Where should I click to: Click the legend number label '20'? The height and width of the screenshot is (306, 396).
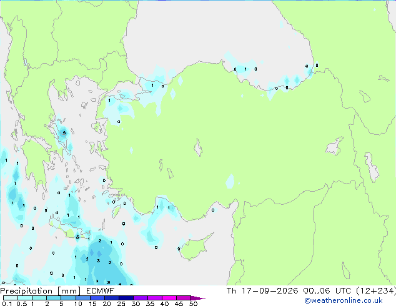[107, 304]
